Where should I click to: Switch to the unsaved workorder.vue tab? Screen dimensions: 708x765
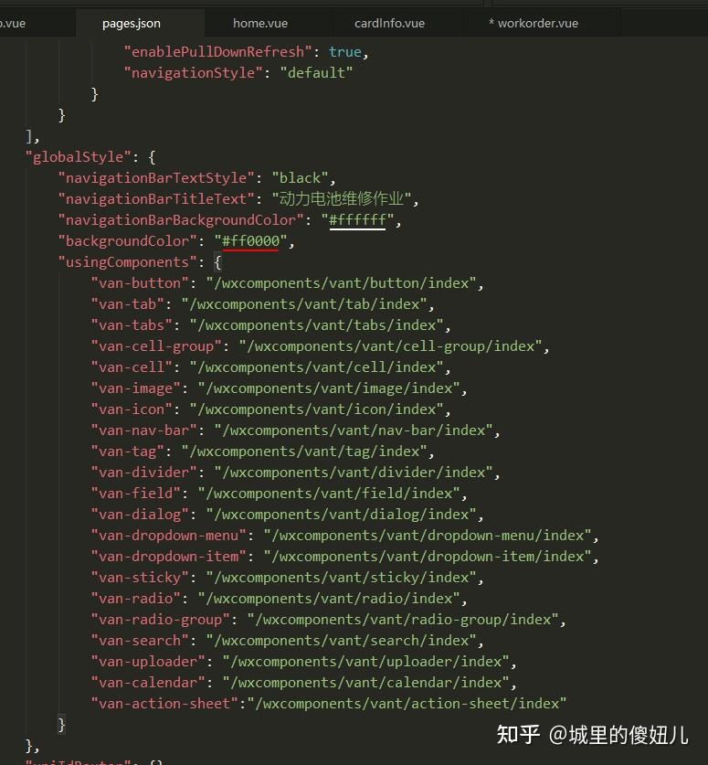(533, 24)
